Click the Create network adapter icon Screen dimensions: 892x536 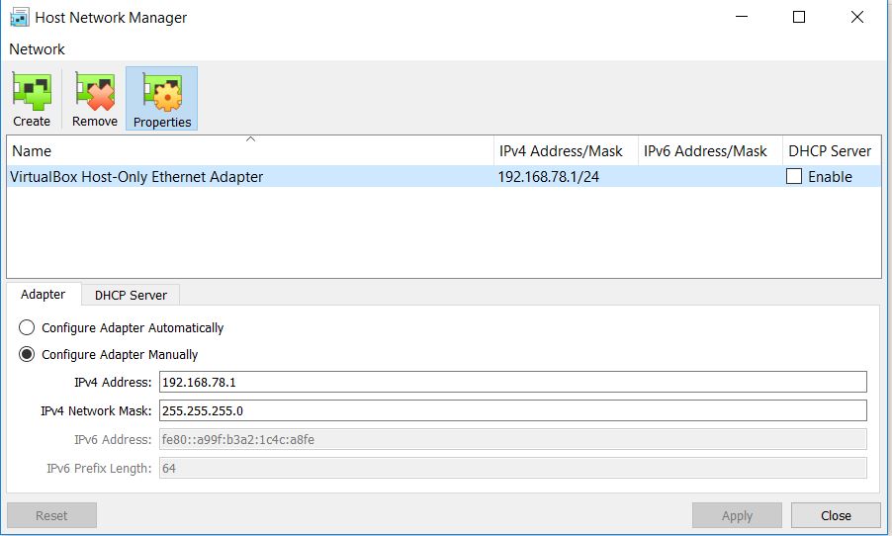pos(32,99)
